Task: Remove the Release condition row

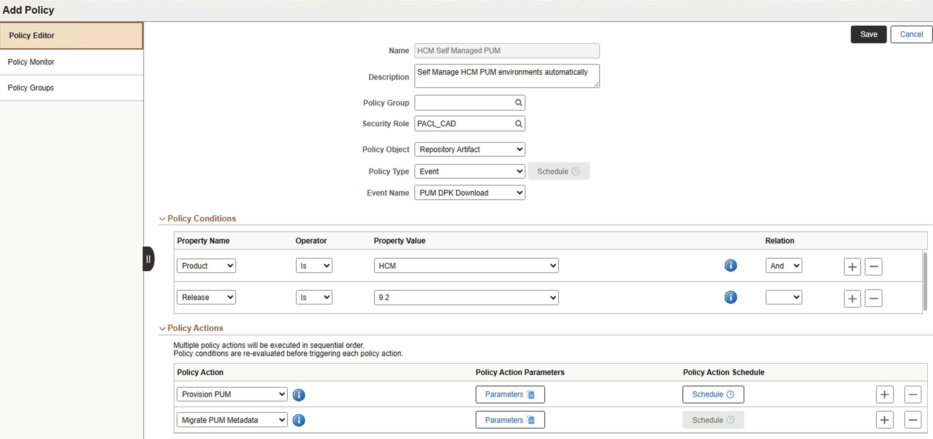Action: pos(873,298)
